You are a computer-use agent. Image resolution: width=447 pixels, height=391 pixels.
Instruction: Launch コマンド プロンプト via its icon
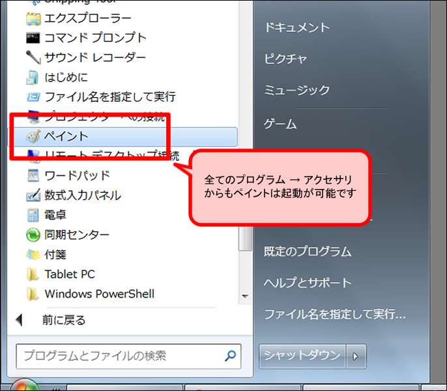[x=33, y=38]
